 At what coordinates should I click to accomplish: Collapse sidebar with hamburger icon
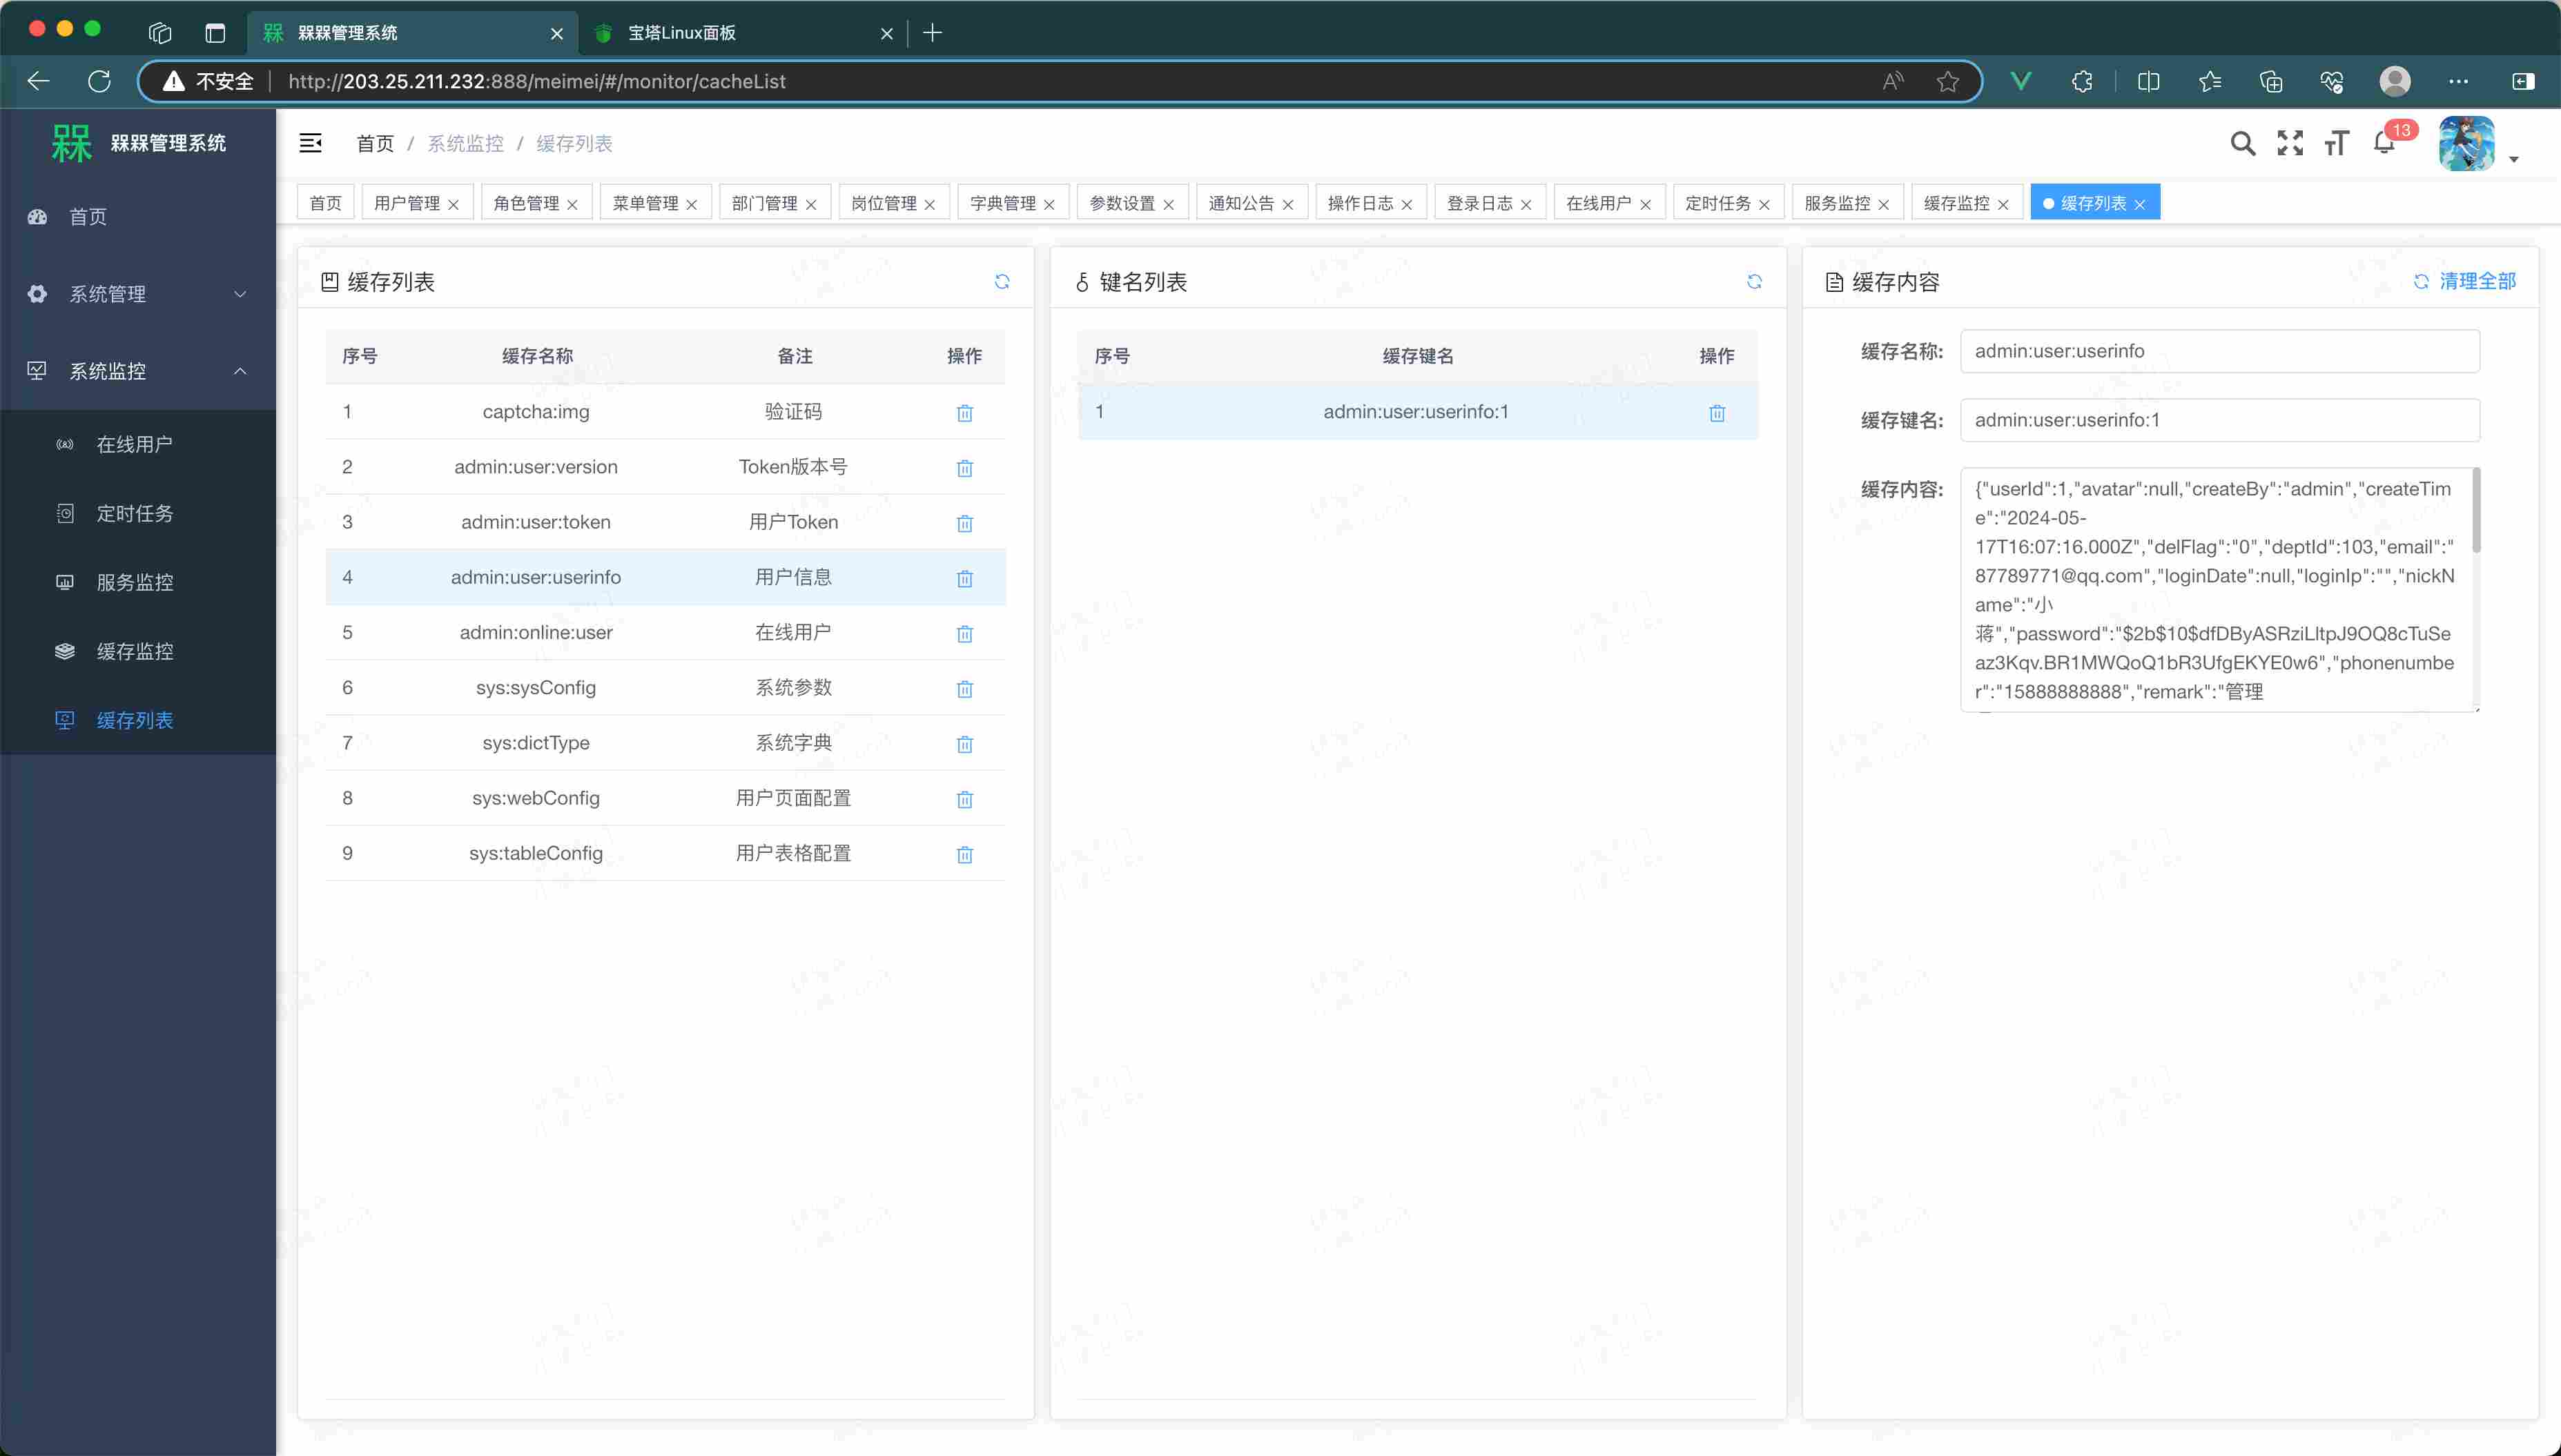(x=310, y=144)
